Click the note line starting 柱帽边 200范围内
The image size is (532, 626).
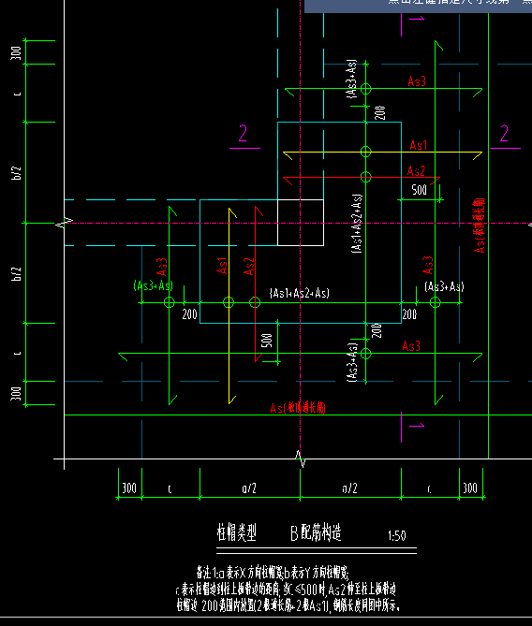288,605
